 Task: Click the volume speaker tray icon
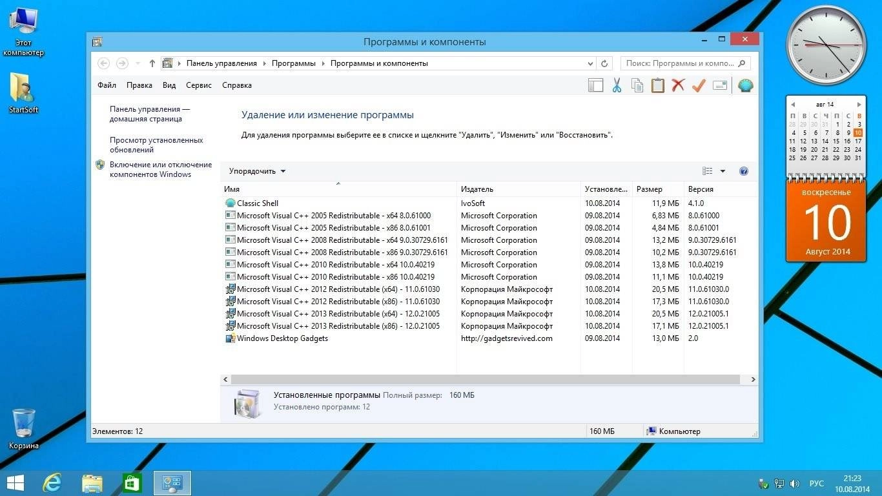point(795,483)
